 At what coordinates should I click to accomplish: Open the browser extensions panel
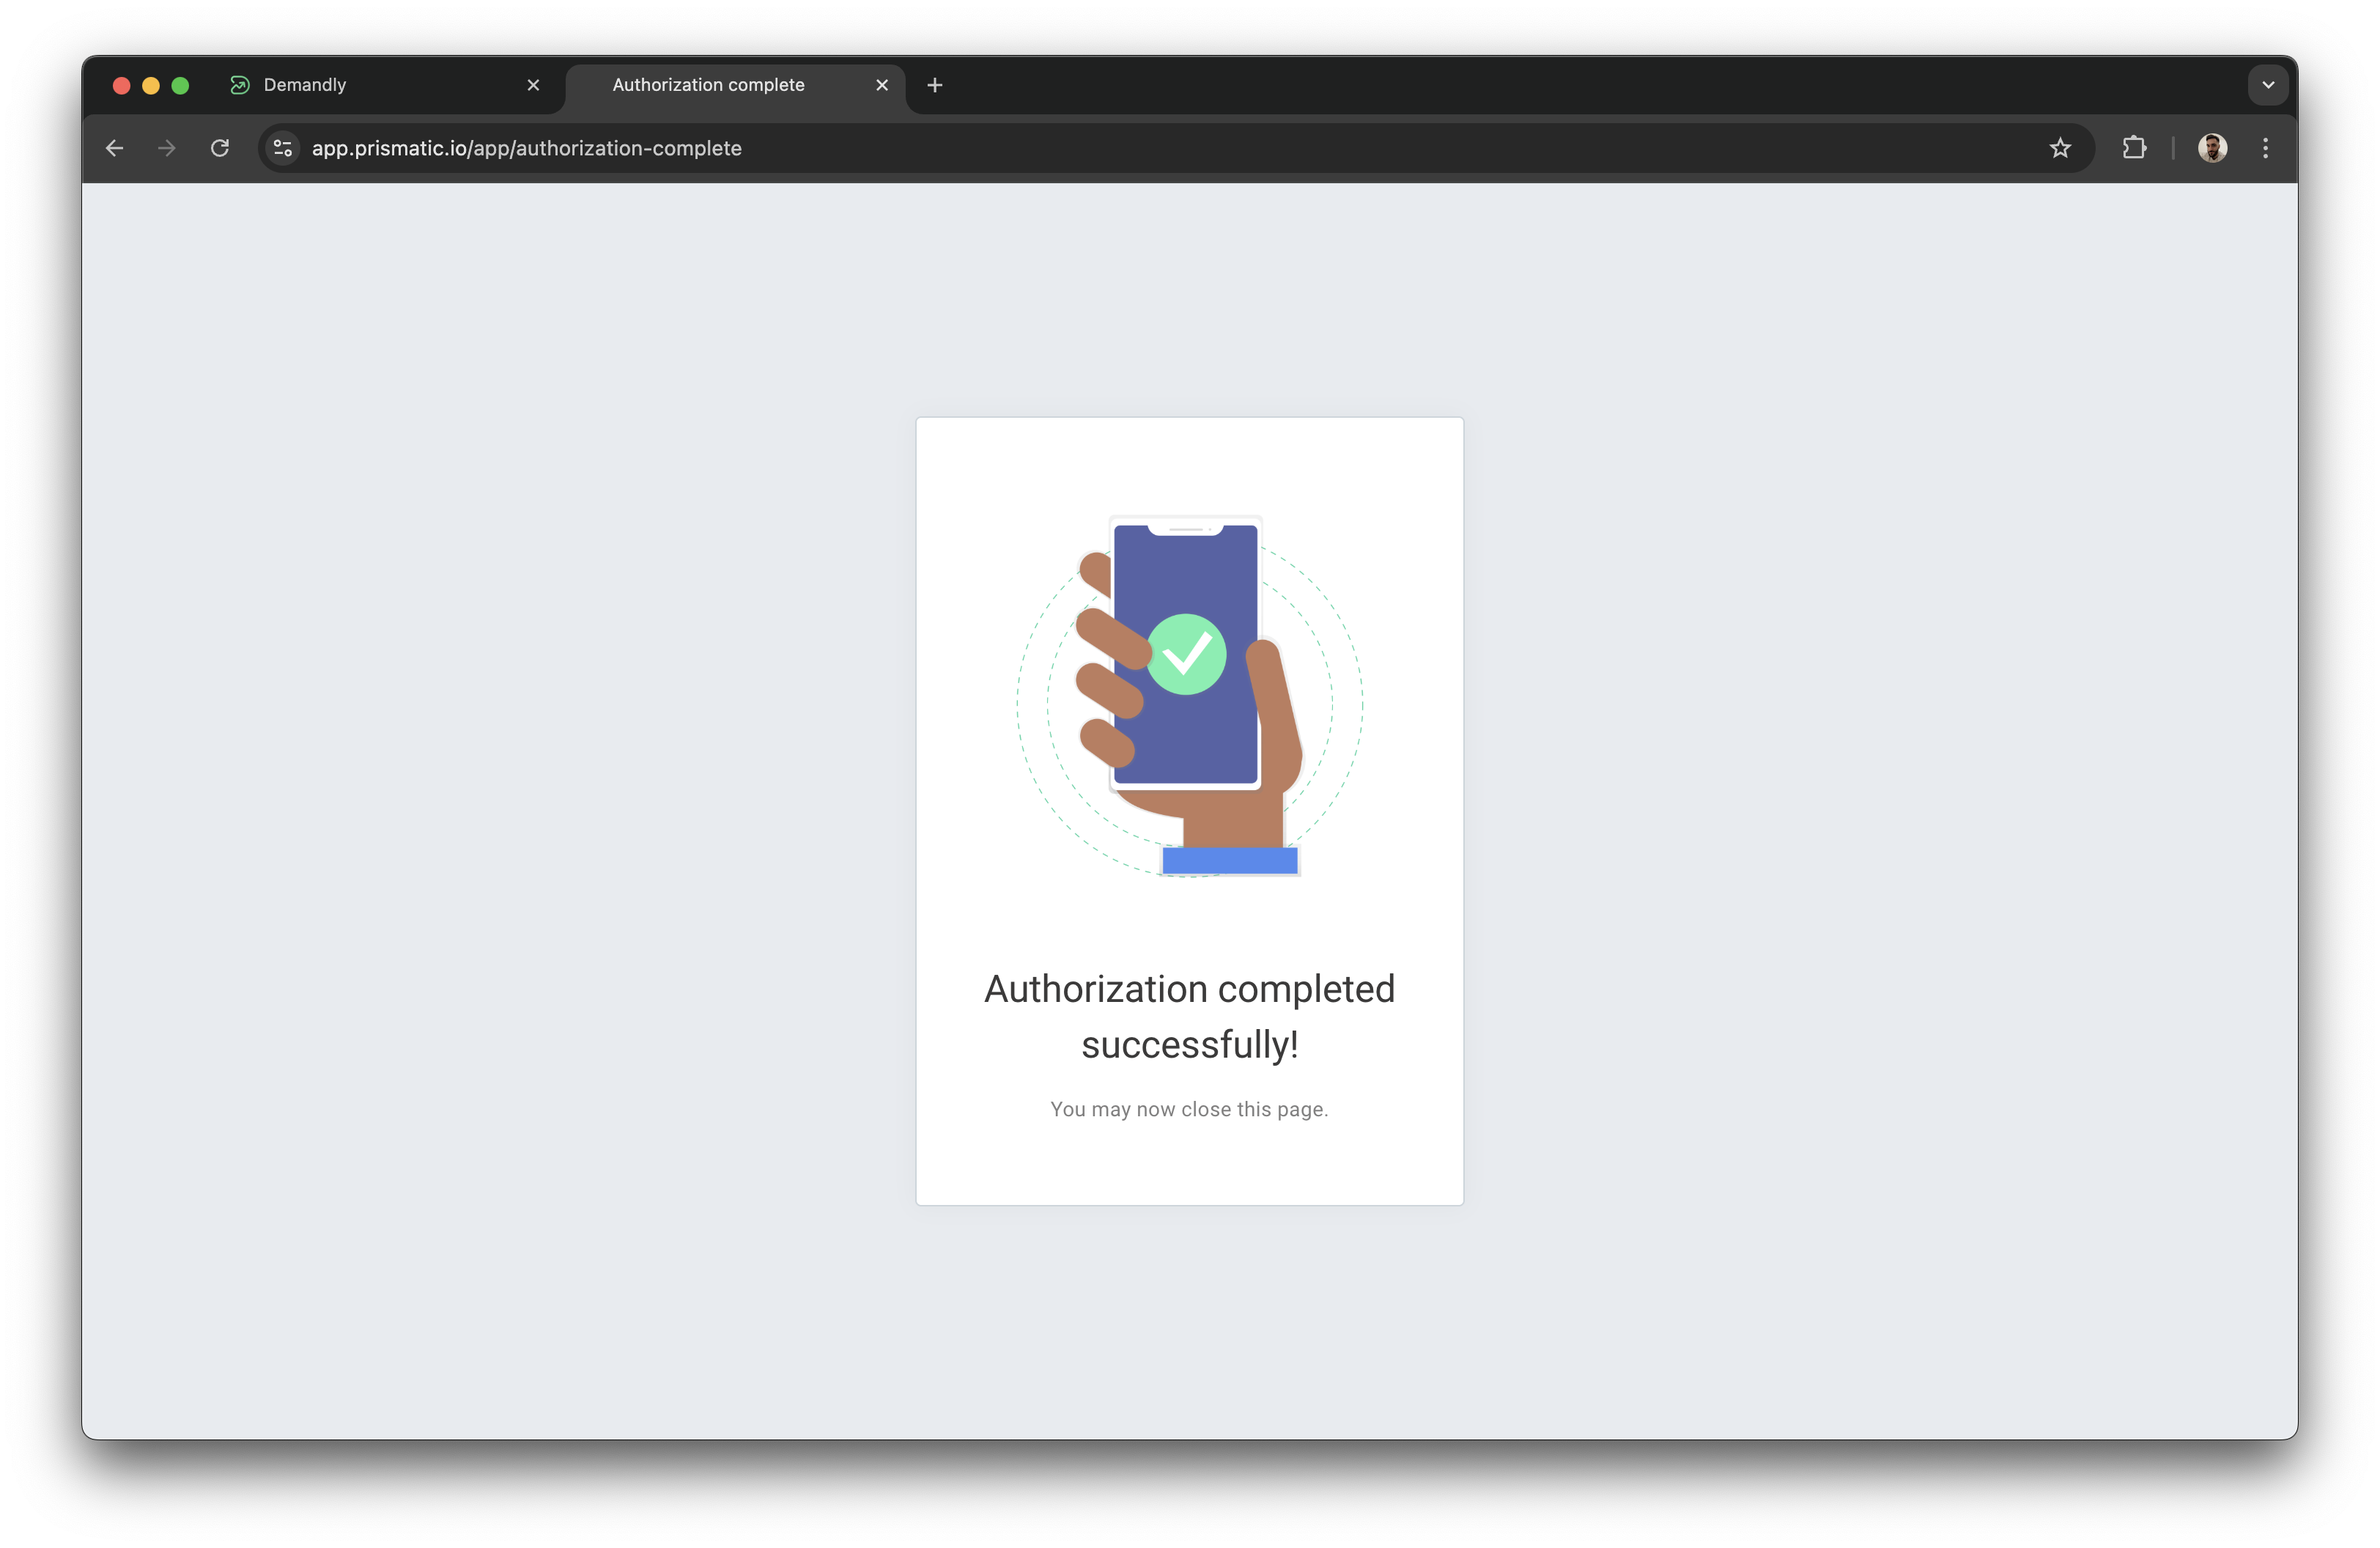tap(2134, 148)
